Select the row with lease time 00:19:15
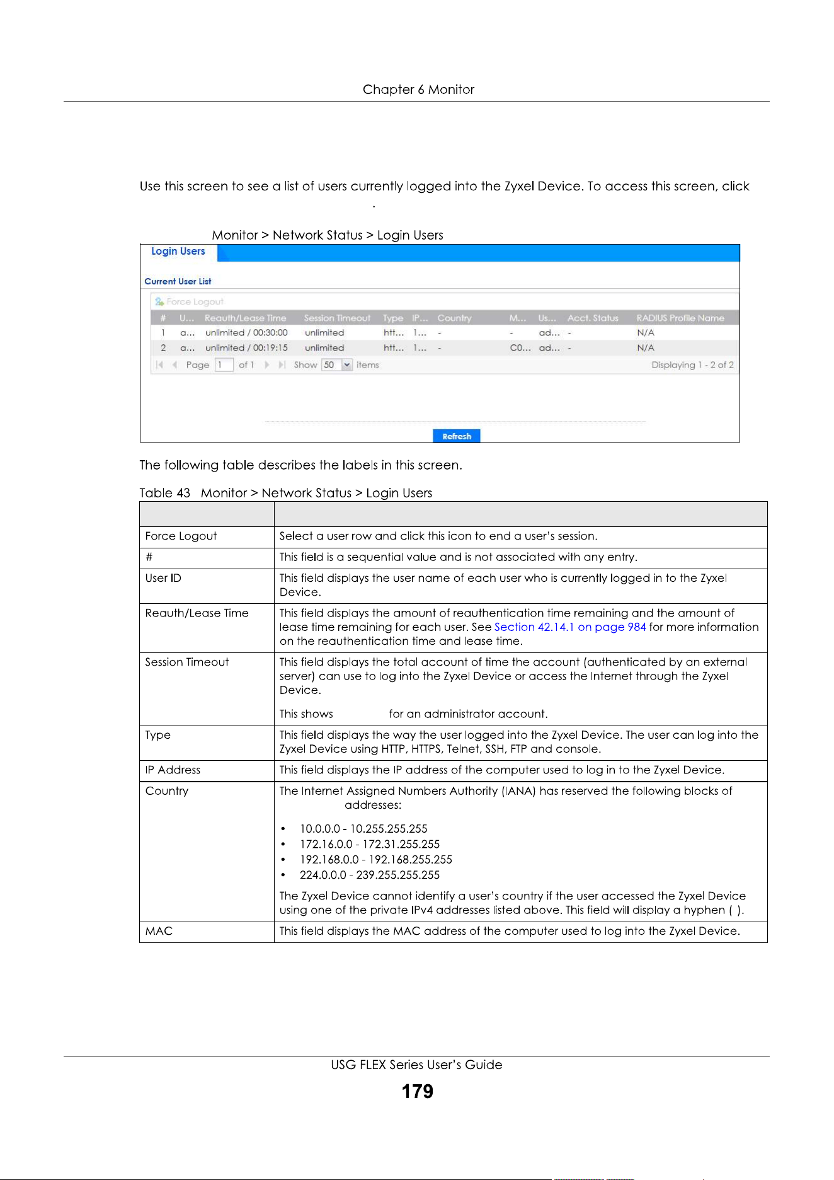Screen dimensions: 834x1180 coord(444,348)
